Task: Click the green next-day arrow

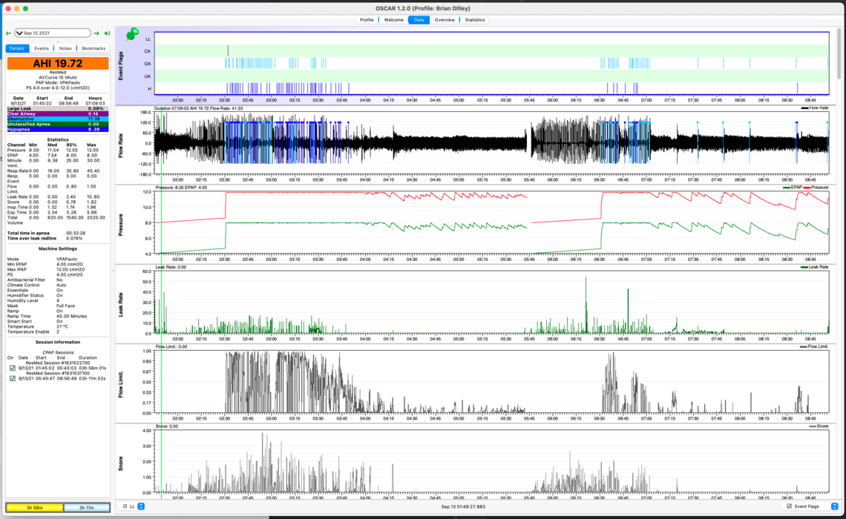Action: point(96,33)
